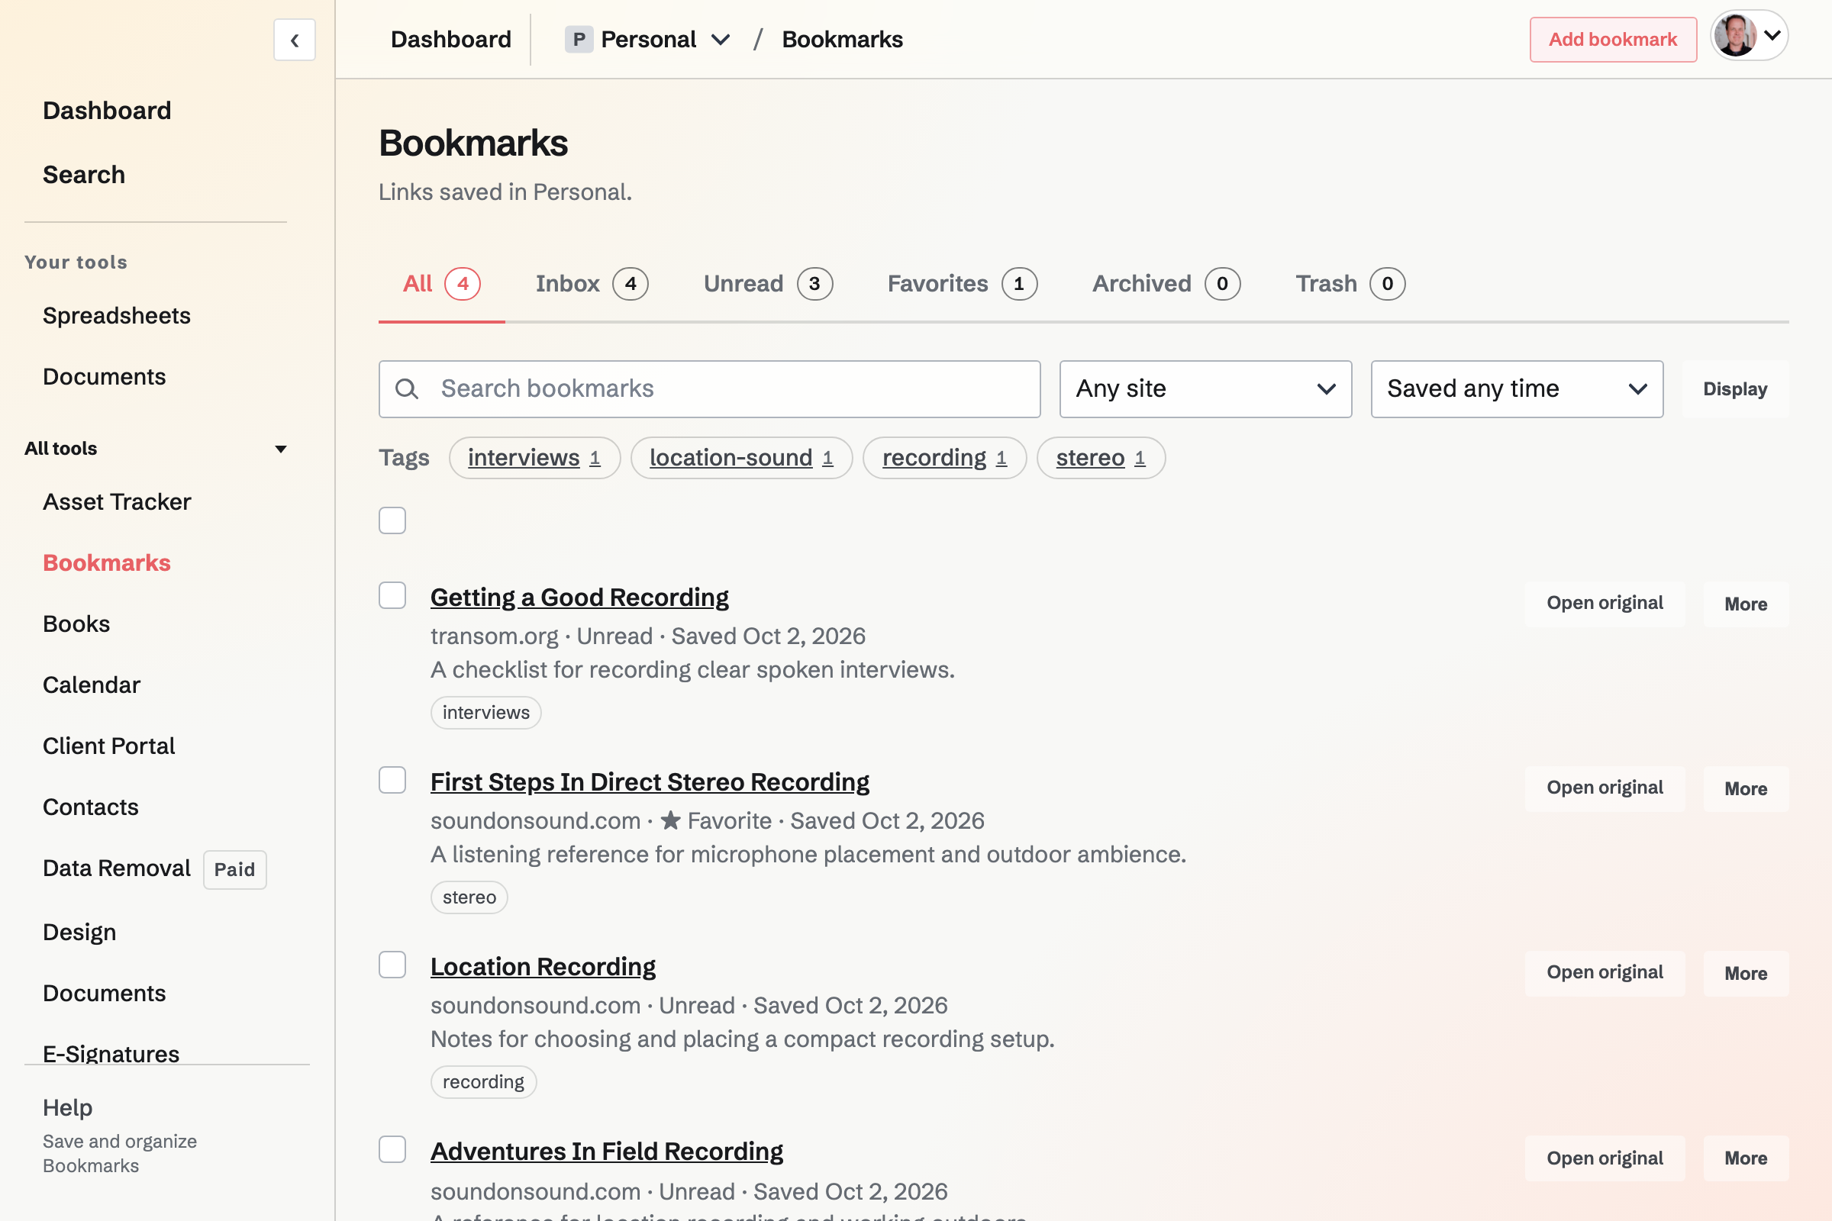The height and width of the screenshot is (1221, 1832).
Task: Collapse the sidebar with the chevron button
Action: click(295, 40)
